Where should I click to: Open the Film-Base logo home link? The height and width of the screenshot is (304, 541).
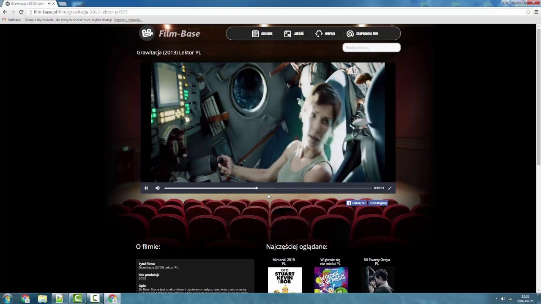[169, 33]
